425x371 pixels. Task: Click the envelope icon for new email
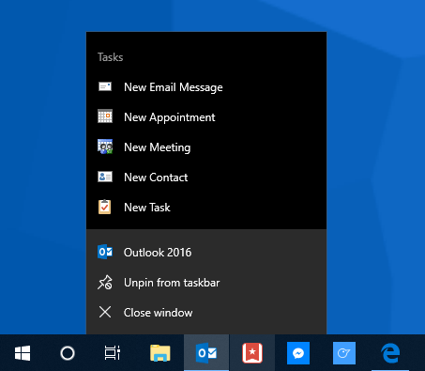tap(105, 86)
